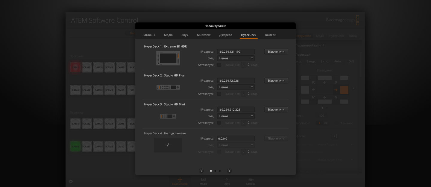431x187 pixels.
Task: Open HyperDeck tab in main window panel
Action: coord(336,36)
